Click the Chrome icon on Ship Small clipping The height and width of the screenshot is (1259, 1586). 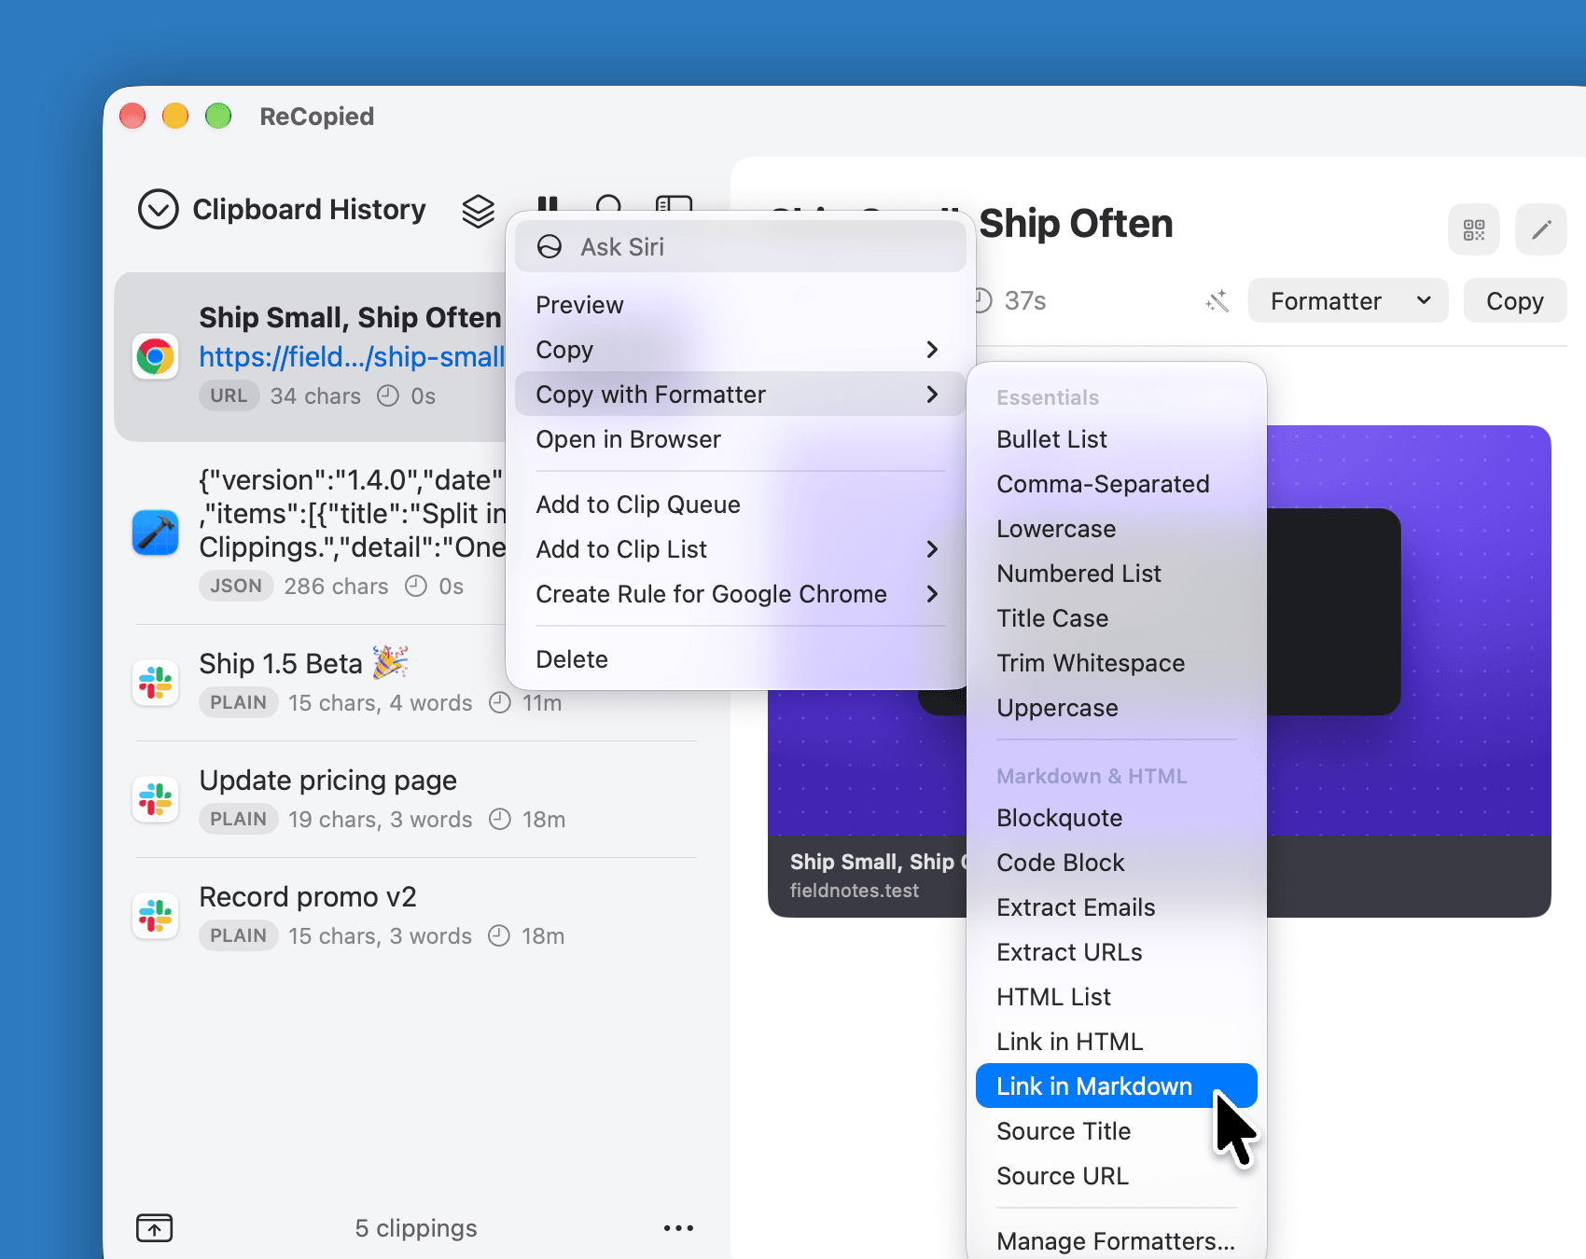click(x=155, y=356)
